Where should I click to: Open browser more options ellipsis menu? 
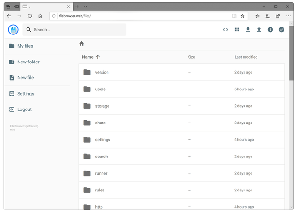[288, 16]
